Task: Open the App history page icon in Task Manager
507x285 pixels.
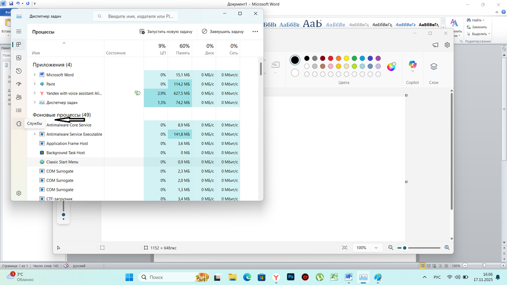Action: (19, 71)
